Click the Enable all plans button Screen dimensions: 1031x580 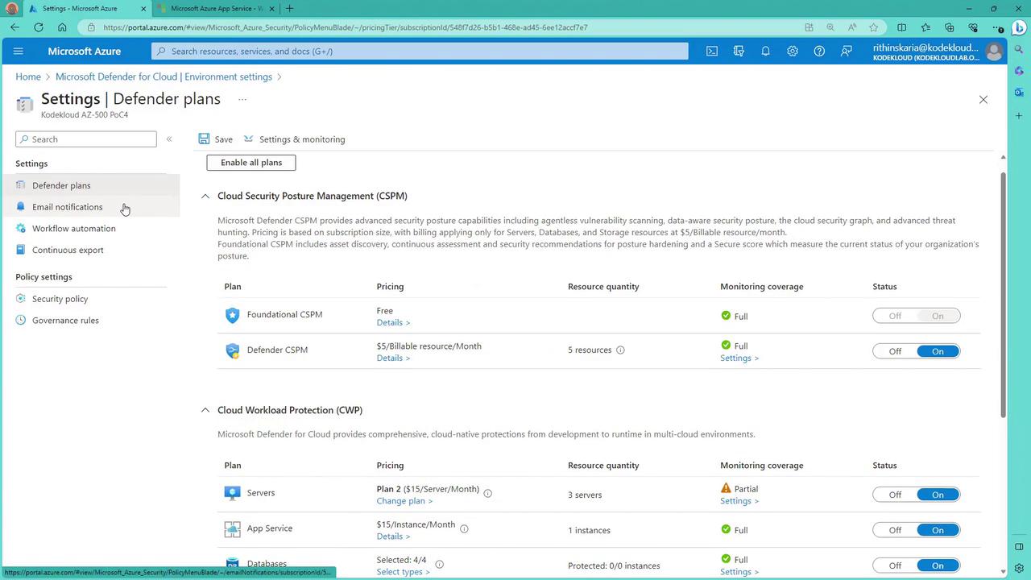[x=251, y=163]
